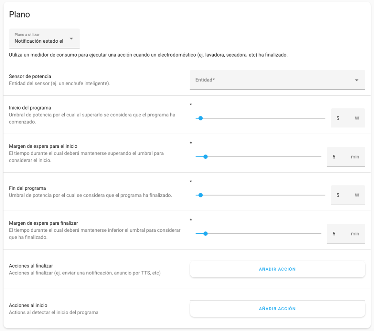Focus the 'Fin del programa' watt value field
Viewport: 374px width, 331px height.
click(x=341, y=195)
